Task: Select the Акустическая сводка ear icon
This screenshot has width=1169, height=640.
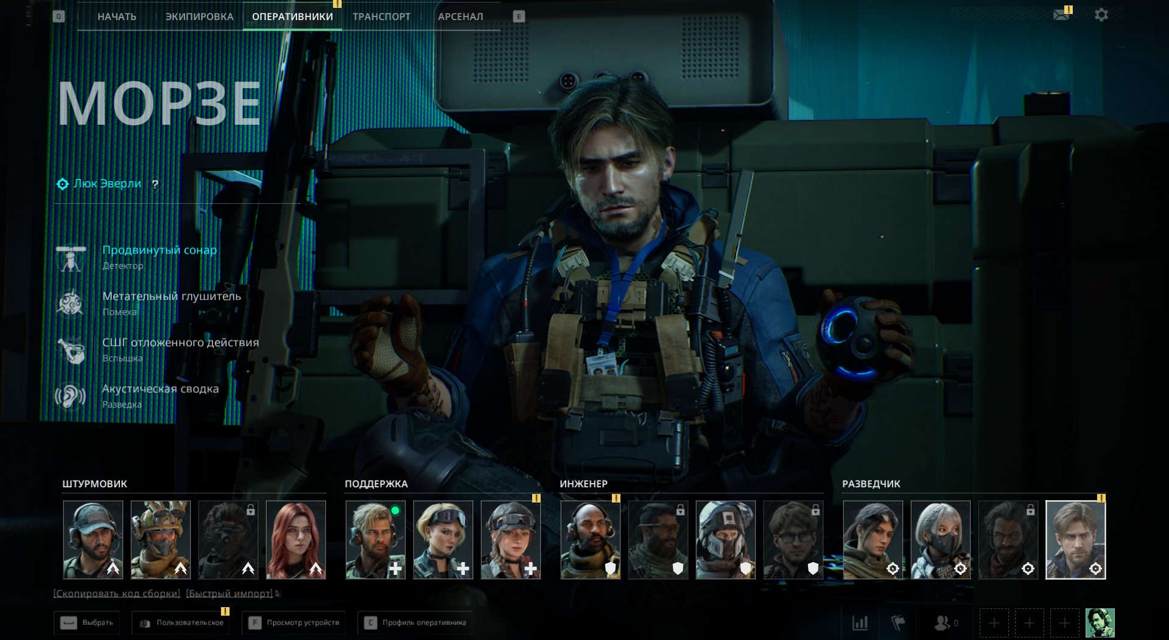Action: (x=71, y=396)
